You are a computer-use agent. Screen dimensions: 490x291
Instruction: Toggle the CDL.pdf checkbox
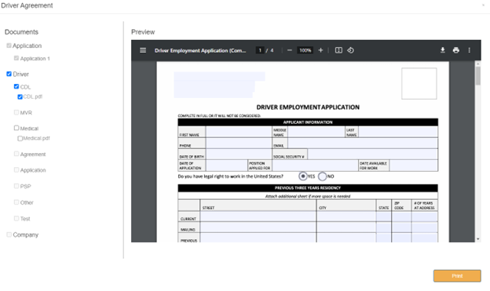click(20, 96)
